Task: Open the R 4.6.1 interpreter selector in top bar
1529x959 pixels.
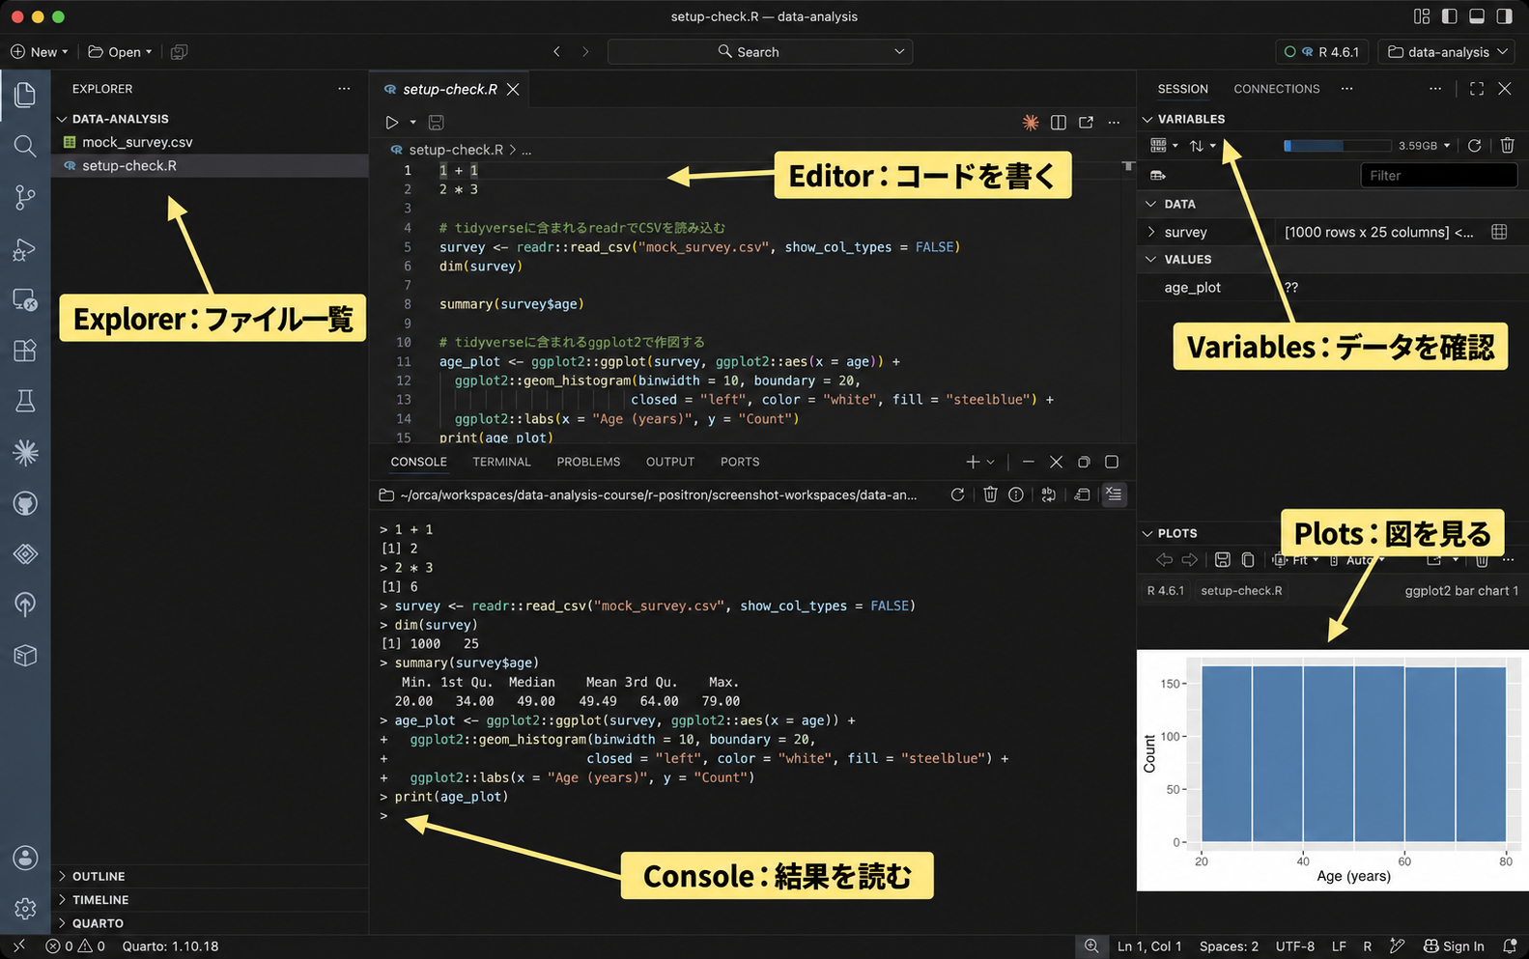Action: click(1321, 52)
